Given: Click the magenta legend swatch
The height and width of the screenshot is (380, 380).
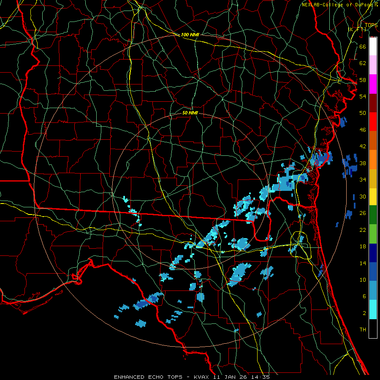Looking at the screenshot, I should tap(373, 84).
